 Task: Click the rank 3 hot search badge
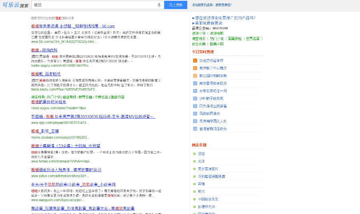pos(195,76)
